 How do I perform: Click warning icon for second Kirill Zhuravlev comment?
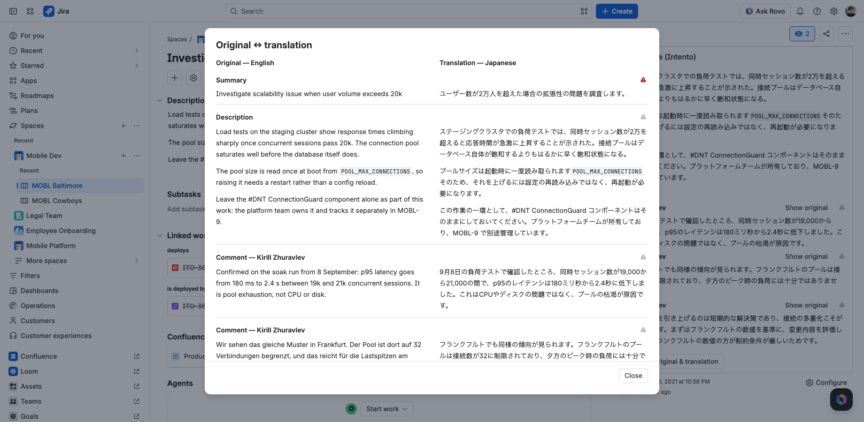(x=643, y=330)
